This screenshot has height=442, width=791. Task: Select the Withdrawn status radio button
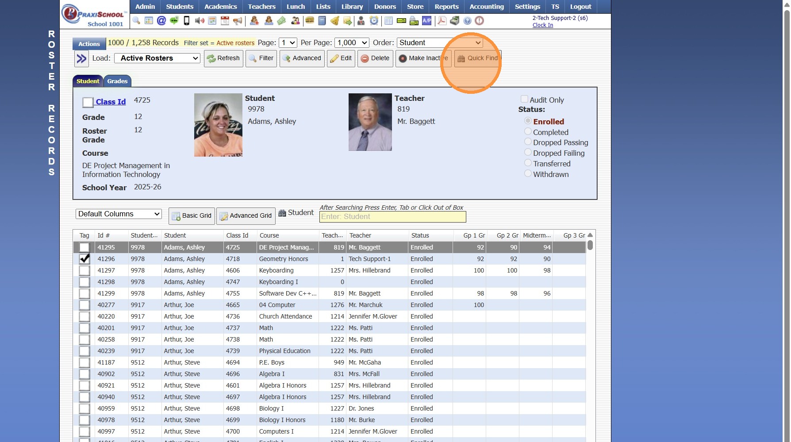click(x=528, y=173)
